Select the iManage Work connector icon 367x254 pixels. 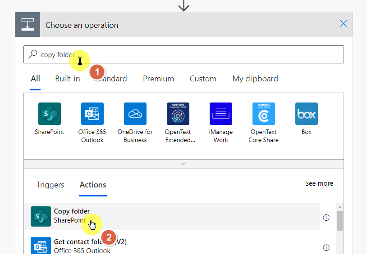[x=221, y=114]
